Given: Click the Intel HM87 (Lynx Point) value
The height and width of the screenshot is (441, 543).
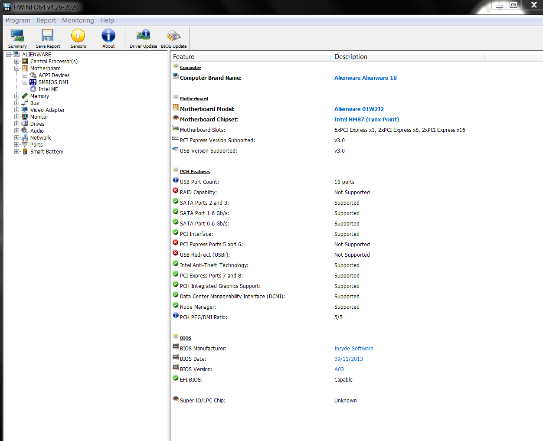Looking at the screenshot, I should coord(366,120).
